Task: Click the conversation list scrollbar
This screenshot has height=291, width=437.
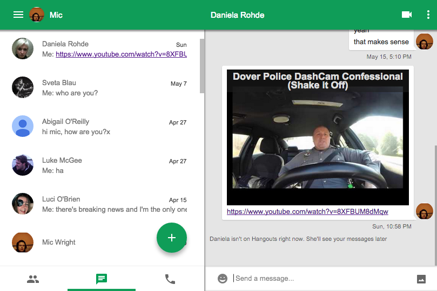Action: tap(202, 65)
